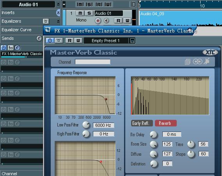The image size is (222, 176).
Task: Open the track list dropdown arrow
Action: [64, 5]
